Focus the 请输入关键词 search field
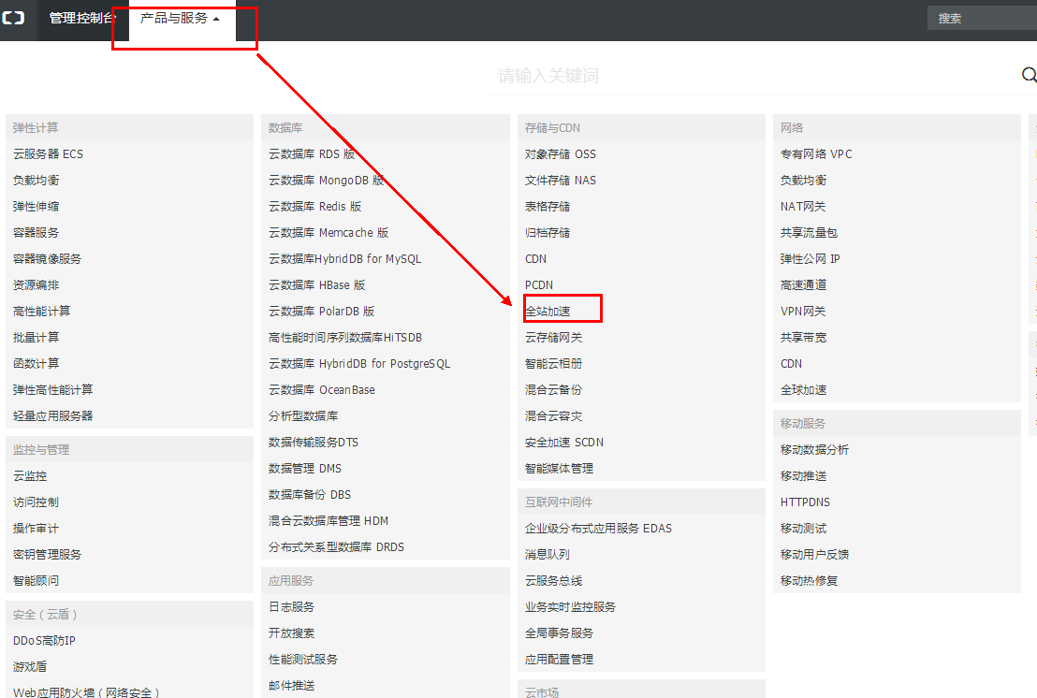The image size is (1037, 698). tap(749, 76)
